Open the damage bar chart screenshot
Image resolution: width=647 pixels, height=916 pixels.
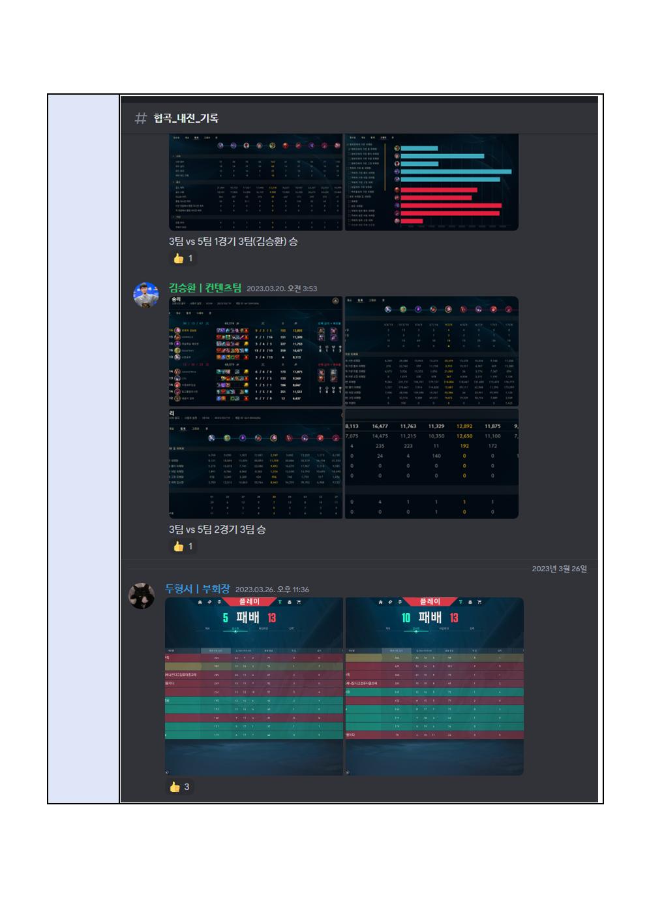pyautogui.click(x=432, y=182)
